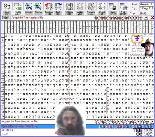
Task: Click the Save screen icon
Action: tap(113, 6)
